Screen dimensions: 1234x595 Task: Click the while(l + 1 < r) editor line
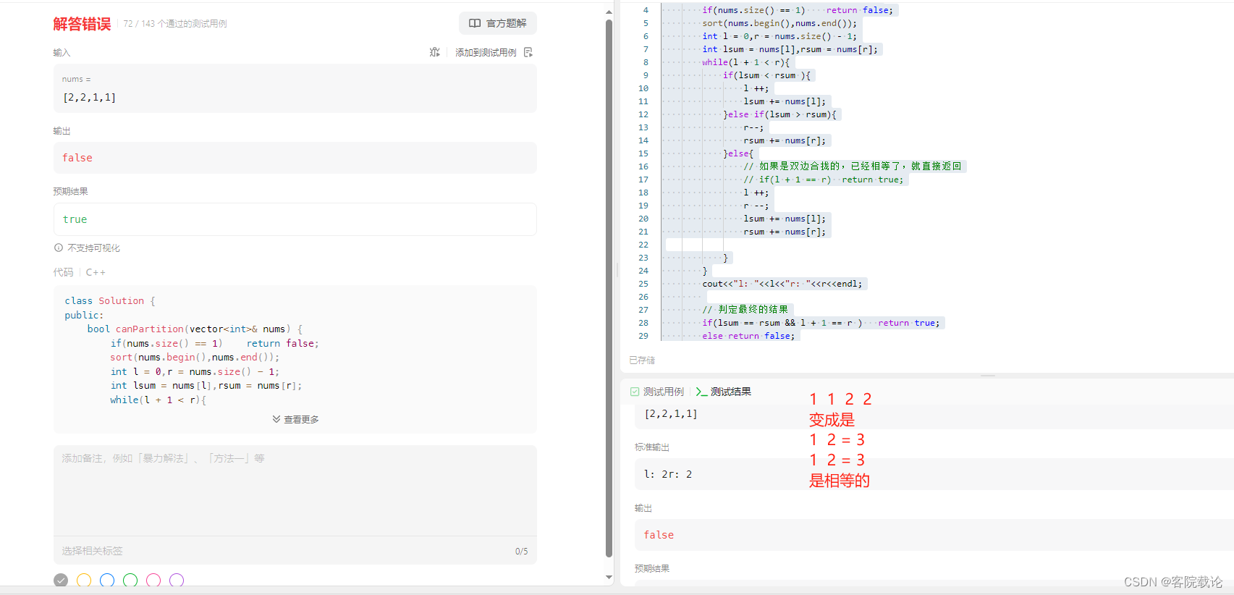click(746, 62)
